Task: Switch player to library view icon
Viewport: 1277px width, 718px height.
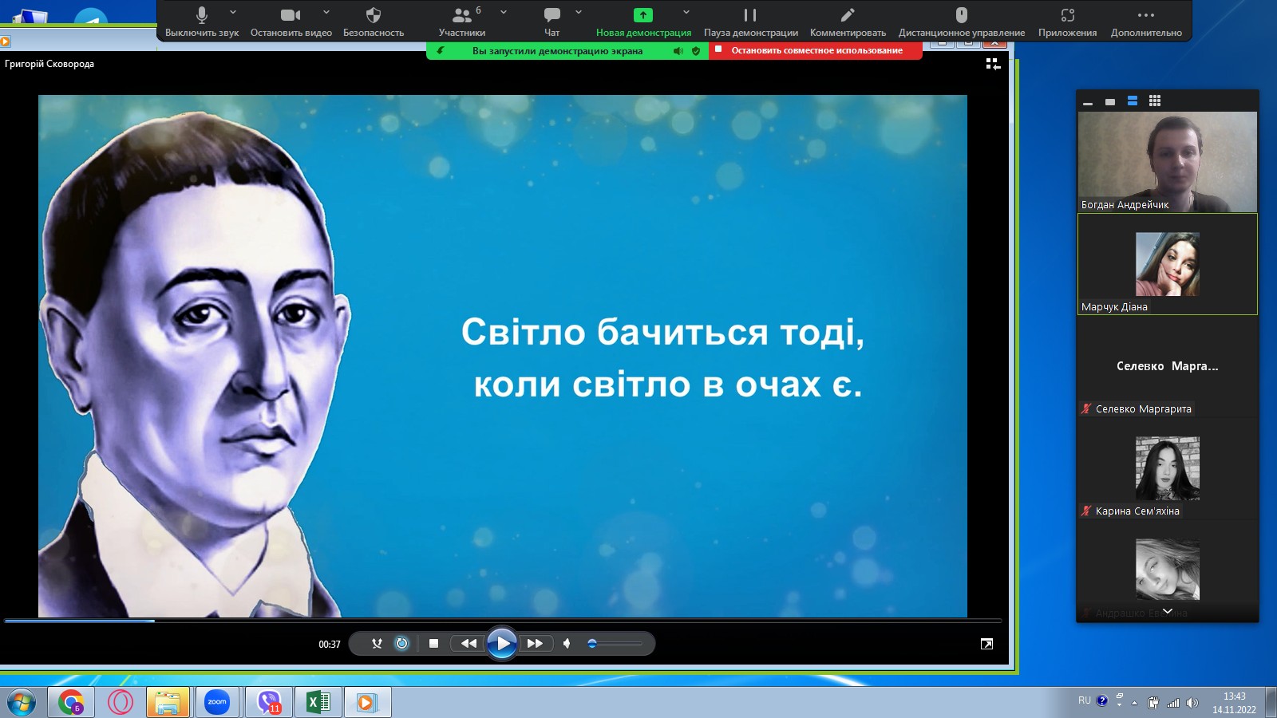Action: 993,64
